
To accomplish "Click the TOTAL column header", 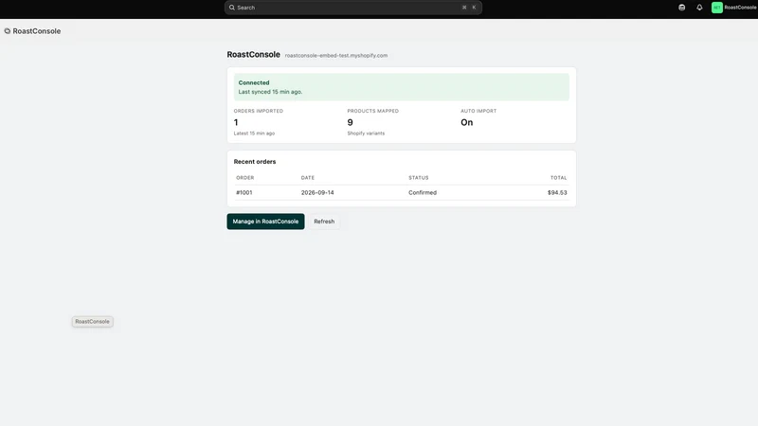I will (x=558, y=178).
